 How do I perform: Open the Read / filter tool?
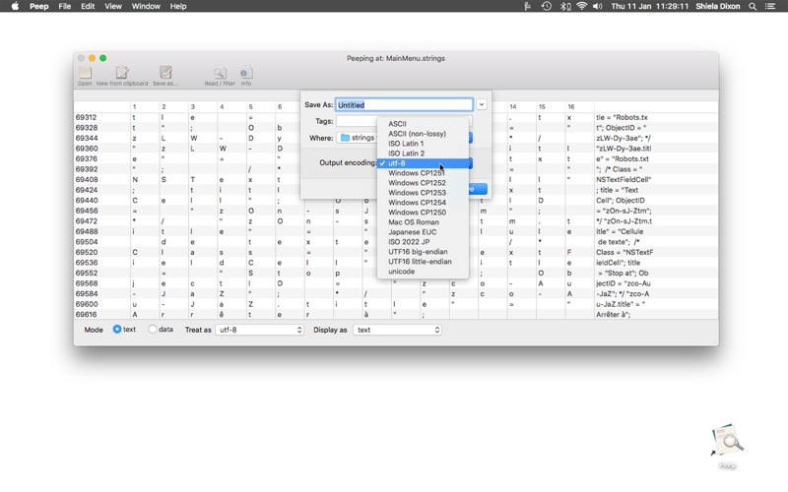point(220,73)
